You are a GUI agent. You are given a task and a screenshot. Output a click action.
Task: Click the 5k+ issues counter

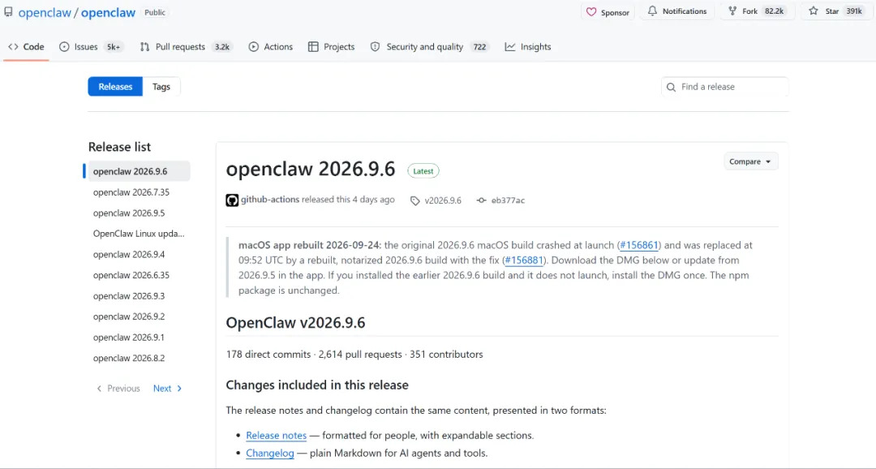(114, 47)
